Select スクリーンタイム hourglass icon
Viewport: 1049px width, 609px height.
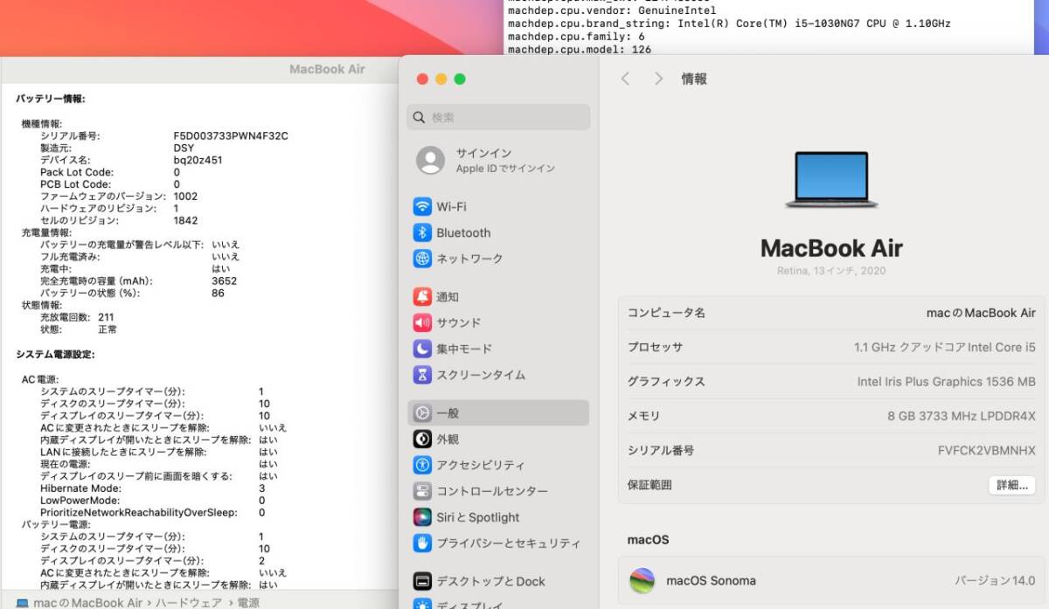click(423, 375)
